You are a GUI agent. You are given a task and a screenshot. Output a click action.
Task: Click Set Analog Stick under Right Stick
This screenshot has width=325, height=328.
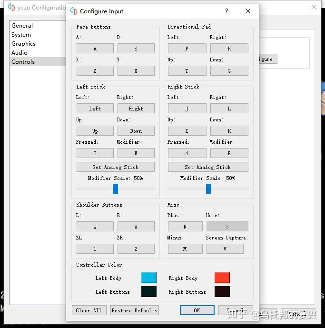[x=208, y=167]
